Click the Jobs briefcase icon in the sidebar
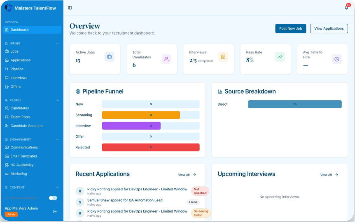355x222 pixels. pos(7,51)
